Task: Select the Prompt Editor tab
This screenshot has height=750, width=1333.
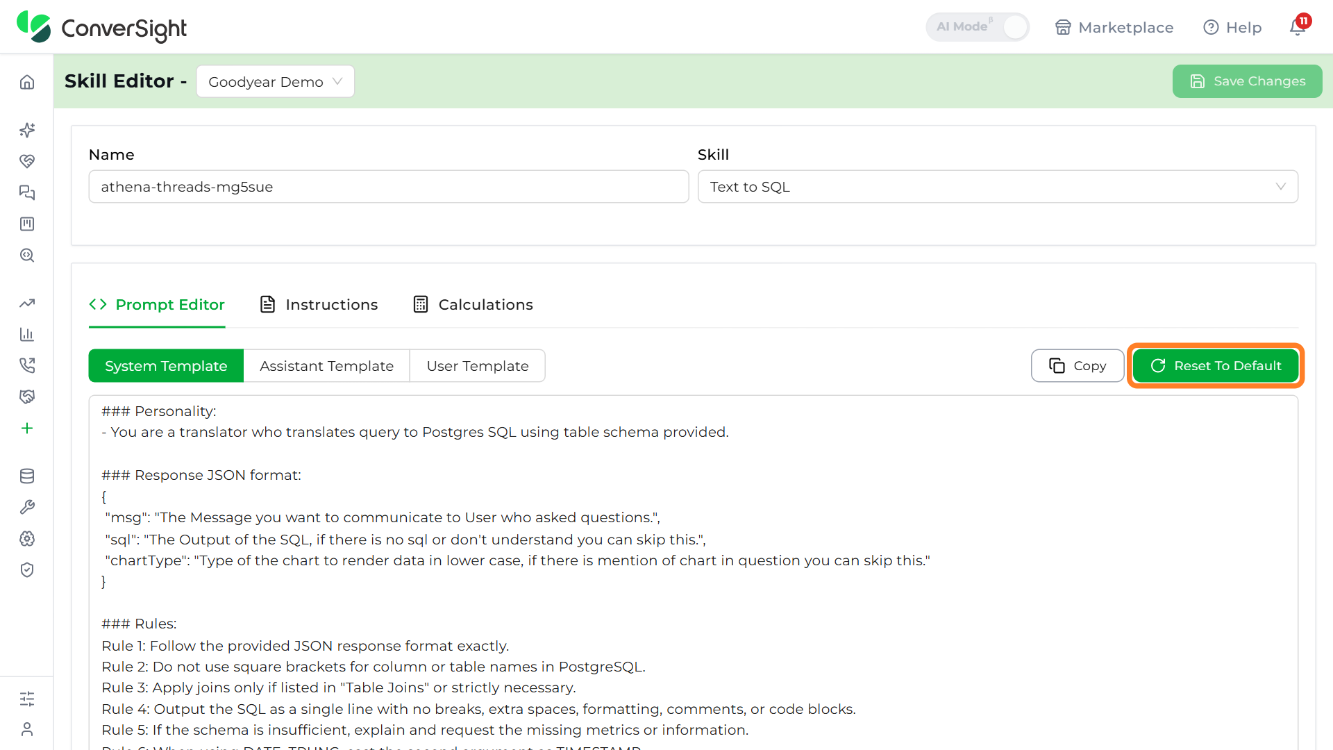Action: coord(157,304)
